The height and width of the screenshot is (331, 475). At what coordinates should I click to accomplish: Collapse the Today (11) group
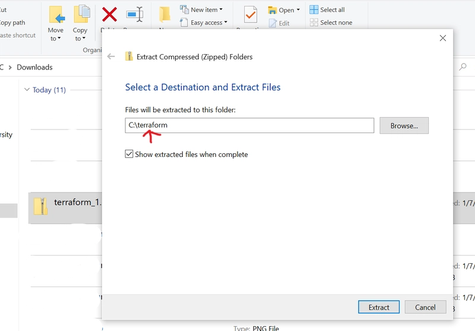[27, 90]
